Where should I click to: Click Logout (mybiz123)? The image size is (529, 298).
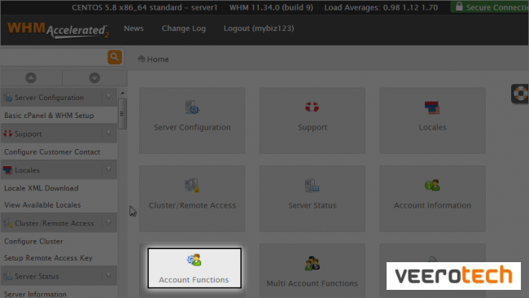(259, 28)
